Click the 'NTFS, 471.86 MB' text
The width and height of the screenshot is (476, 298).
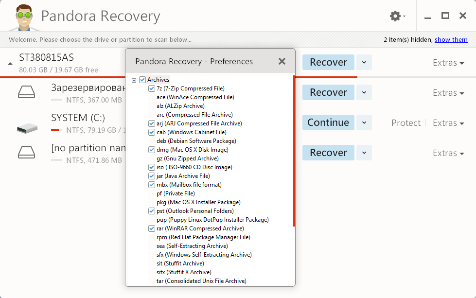[94, 160]
